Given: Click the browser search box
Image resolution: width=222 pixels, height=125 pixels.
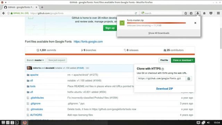Looking at the screenshot, I should [x=161, y=13].
